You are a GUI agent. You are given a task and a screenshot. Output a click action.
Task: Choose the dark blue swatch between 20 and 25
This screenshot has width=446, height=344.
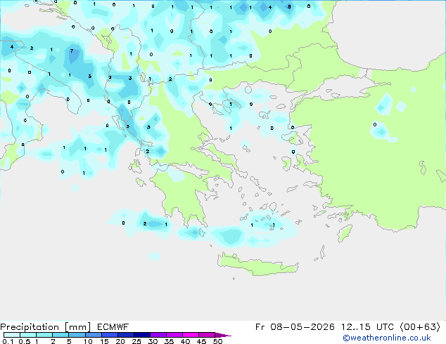[126, 335]
